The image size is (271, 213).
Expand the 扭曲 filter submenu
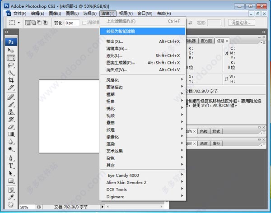coord(143,102)
